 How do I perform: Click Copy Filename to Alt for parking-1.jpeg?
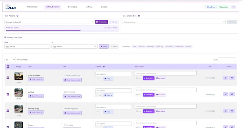click(72, 97)
